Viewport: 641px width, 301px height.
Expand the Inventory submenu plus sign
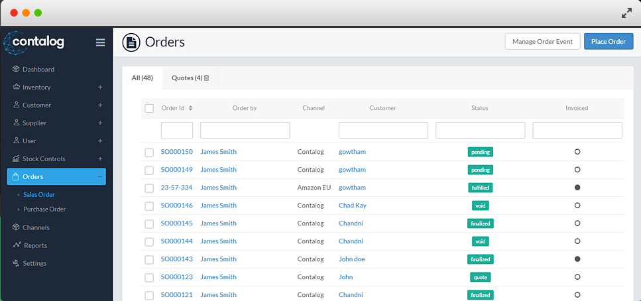(x=100, y=87)
